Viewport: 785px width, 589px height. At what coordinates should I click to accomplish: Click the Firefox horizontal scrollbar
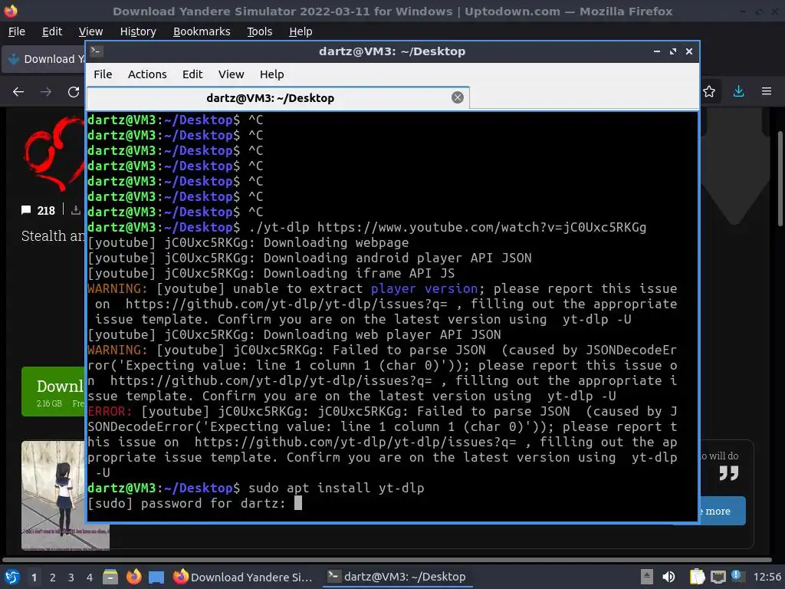[386, 559]
